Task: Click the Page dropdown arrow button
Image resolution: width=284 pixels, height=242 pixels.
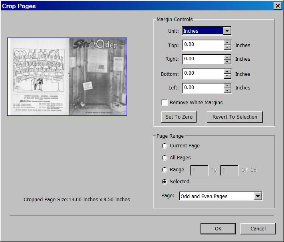Action: [258, 196]
